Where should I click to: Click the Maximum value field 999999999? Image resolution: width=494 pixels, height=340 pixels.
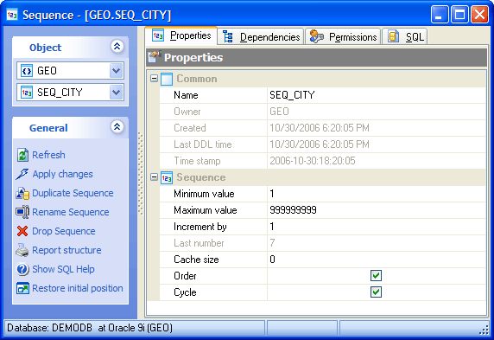377,210
